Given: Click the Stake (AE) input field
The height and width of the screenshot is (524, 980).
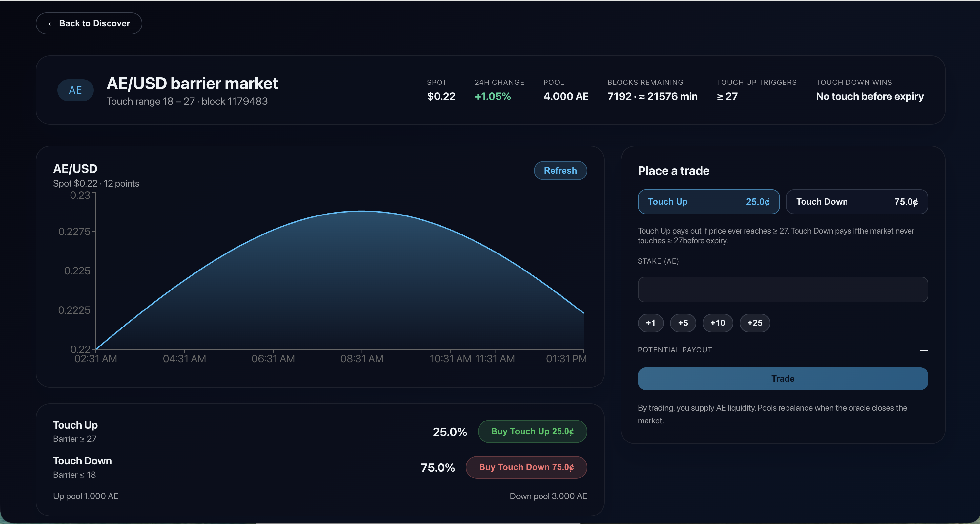Looking at the screenshot, I should point(783,290).
